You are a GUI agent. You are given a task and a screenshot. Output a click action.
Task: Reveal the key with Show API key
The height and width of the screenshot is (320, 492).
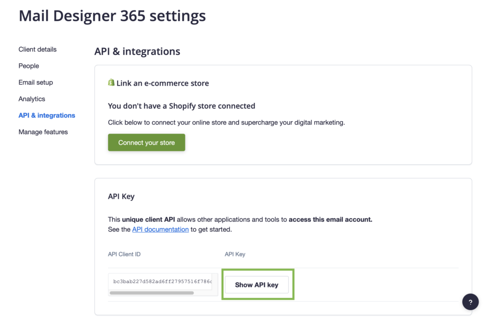point(257,285)
